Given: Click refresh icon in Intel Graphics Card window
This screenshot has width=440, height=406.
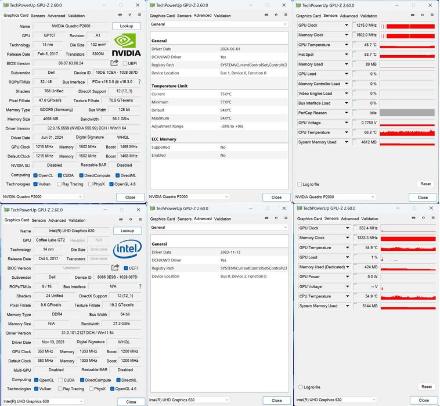Looking at the screenshot, I should [x=131, y=220].
